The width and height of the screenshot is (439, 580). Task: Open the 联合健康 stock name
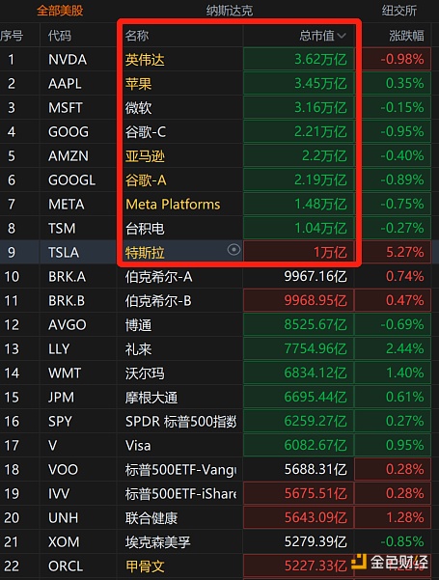[151, 518]
